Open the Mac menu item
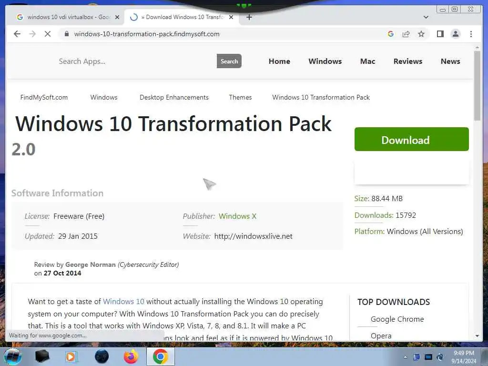This screenshot has width=488, height=366. pyautogui.click(x=367, y=61)
